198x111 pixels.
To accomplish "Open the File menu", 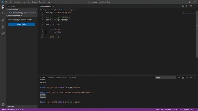I will point(6,2).
